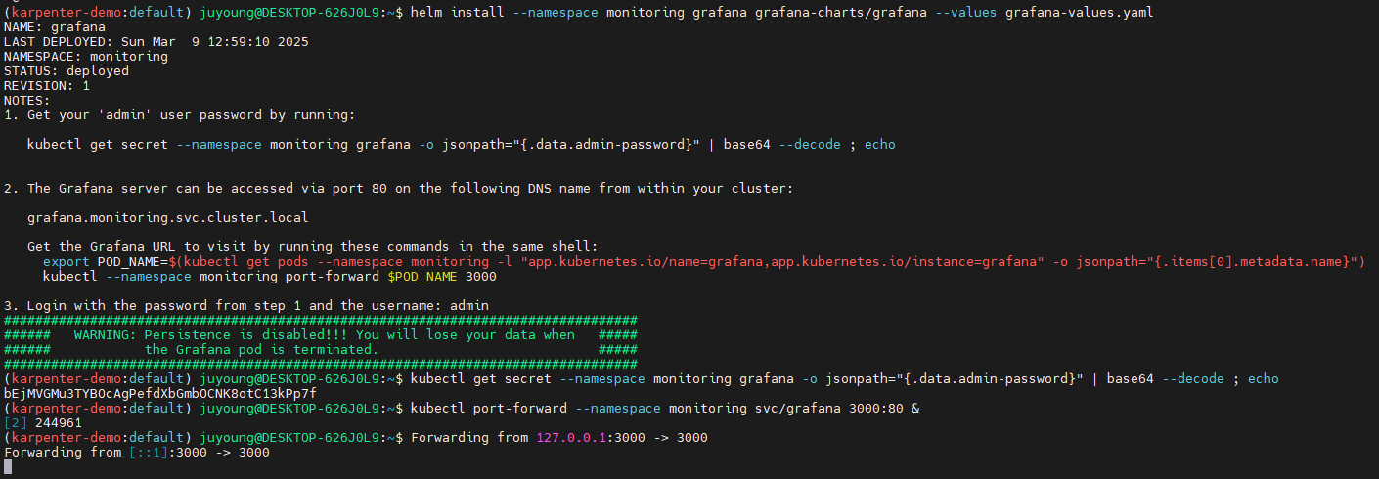1379x479 pixels.
Task: Click the '$POD_NAME' variable before 3000
Action: (423, 277)
